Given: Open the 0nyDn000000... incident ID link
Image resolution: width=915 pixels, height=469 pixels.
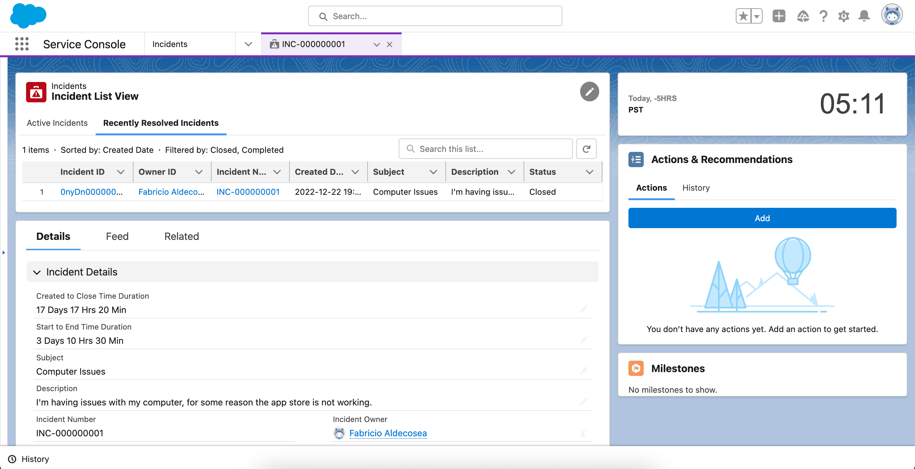Looking at the screenshot, I should tap(91, 192).
